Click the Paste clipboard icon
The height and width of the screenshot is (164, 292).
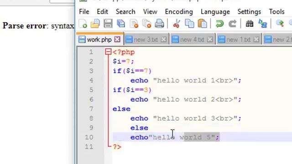click(202, 24)
